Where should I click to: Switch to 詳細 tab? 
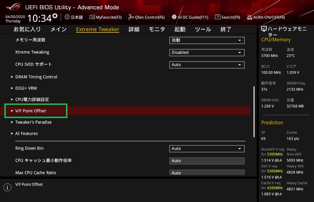click(x=134, y=29)
